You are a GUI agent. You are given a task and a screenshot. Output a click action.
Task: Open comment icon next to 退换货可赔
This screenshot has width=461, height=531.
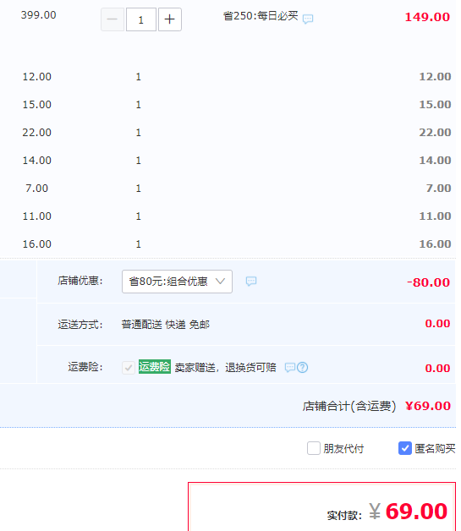[x=290, y=368]
